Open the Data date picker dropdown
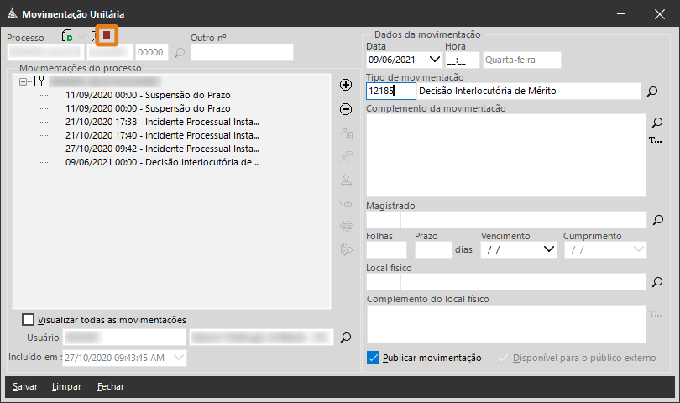The height and width of the screenshot is (403, 680). pyautogui.click(x=435, y=60)
